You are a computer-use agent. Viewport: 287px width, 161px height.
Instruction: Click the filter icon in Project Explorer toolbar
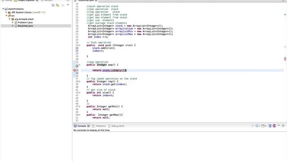(63, 5)
